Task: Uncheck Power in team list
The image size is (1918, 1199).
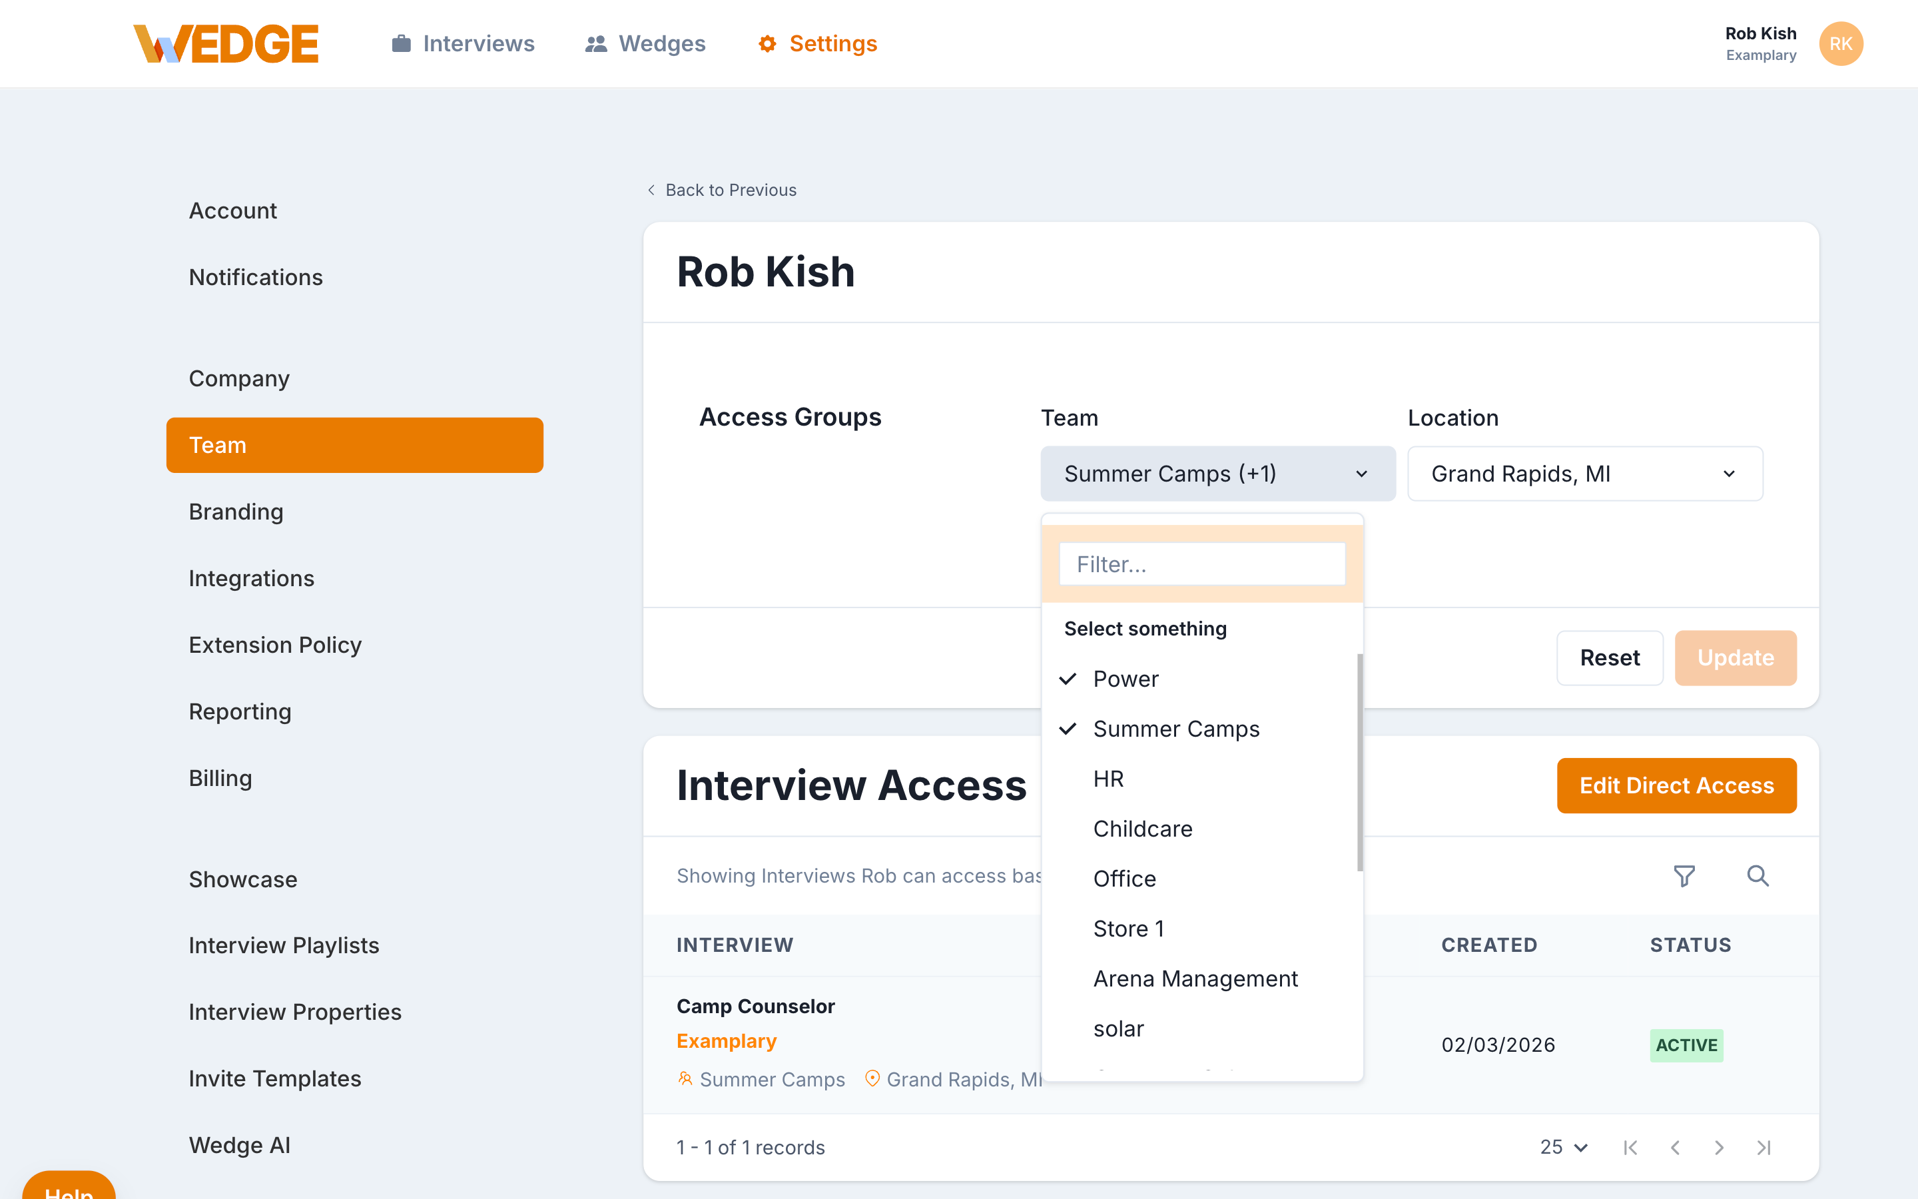Action: [1125, 679]
